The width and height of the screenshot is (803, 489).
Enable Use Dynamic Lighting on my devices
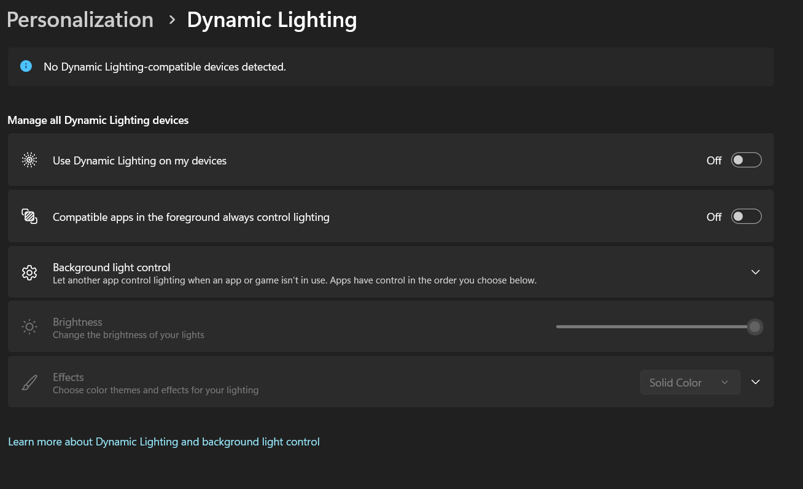[x=746, y=160]
